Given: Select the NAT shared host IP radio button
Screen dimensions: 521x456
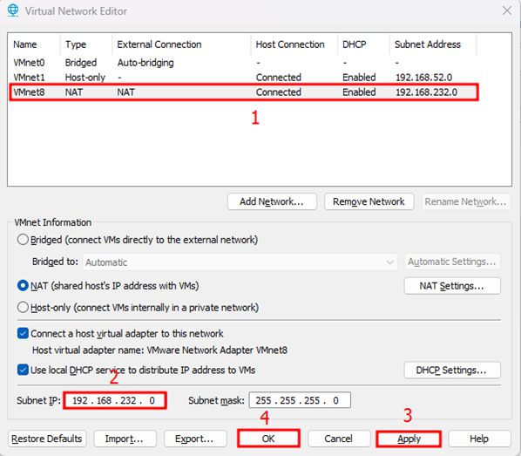Looking at the screenshot, I should 23,286.
